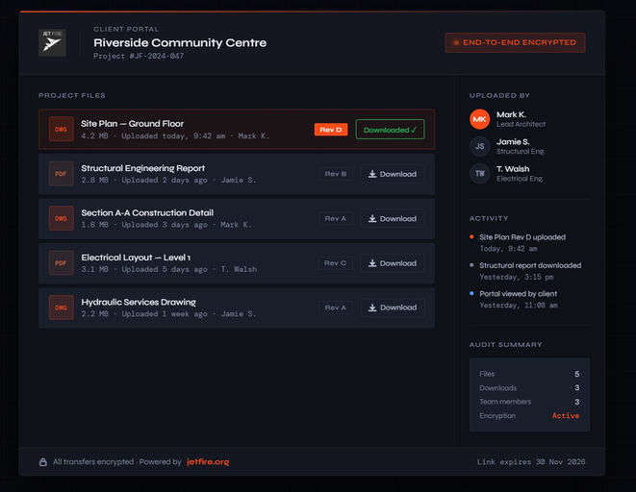The height and width of the screenshot is (492, 636).
Task: Click the PDF icon for Structural Engineering Report
Action: pos(62,174)
